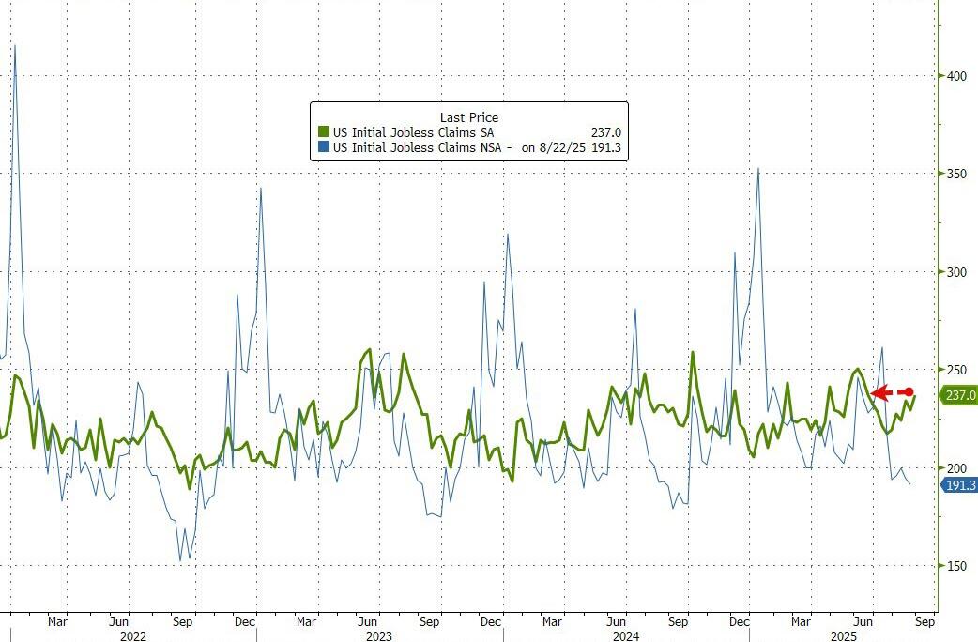Click the tallest blue spike at chart's left
The image size is (978, 642).
tap(14, 47)
